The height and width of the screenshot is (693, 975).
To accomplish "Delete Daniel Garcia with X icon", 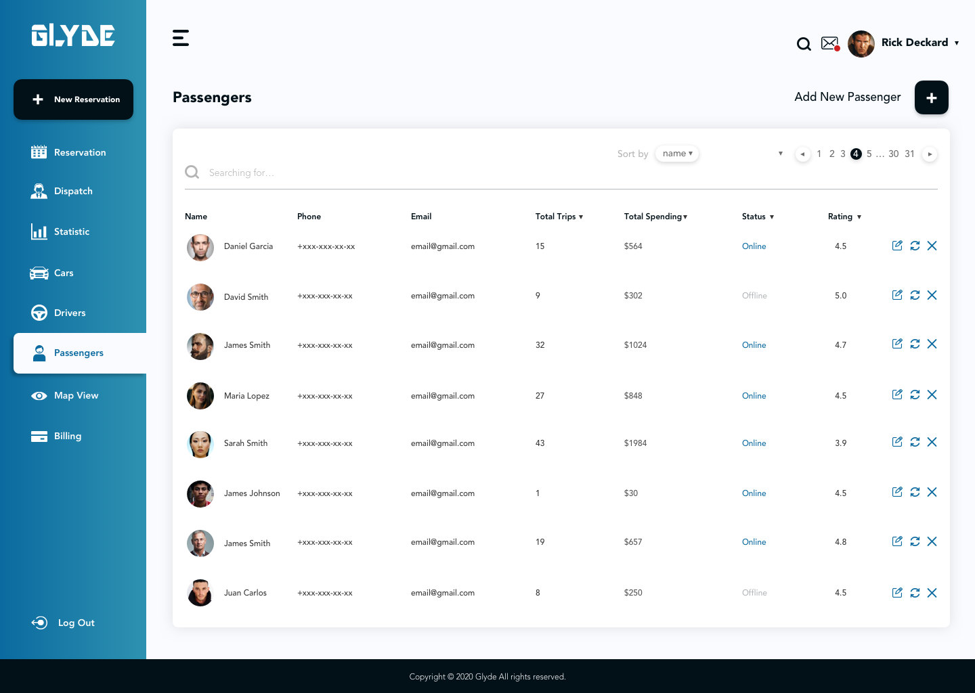I will (932, 246).
